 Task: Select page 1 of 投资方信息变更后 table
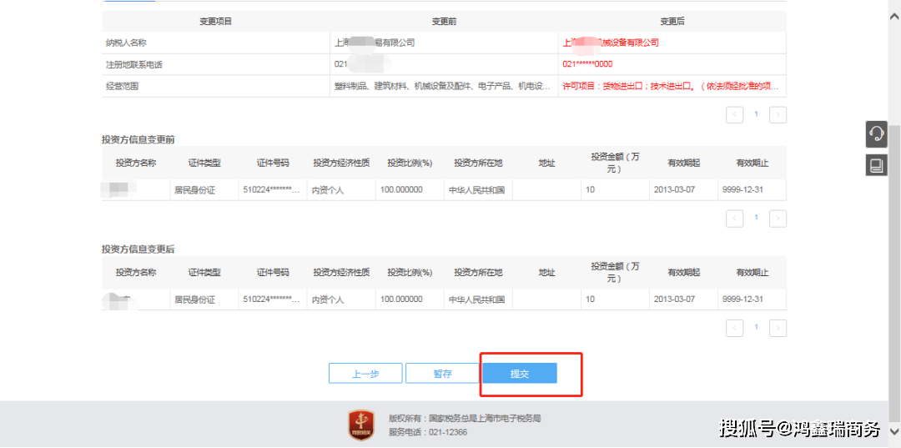[x=756, y=327]
